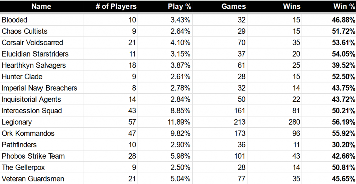
Task: Click the Imperial Navy Breachers cell
Action: pyautogui.click(x=40, y=88)
